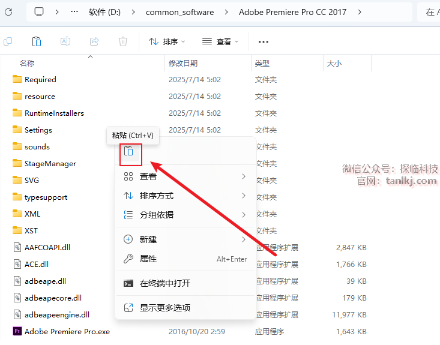Select adbeapeengine.dll file name
Screen dimensions: 440x345
57,315
